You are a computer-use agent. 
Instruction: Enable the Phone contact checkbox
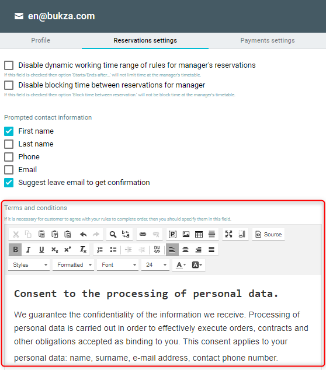coord(9,156)
